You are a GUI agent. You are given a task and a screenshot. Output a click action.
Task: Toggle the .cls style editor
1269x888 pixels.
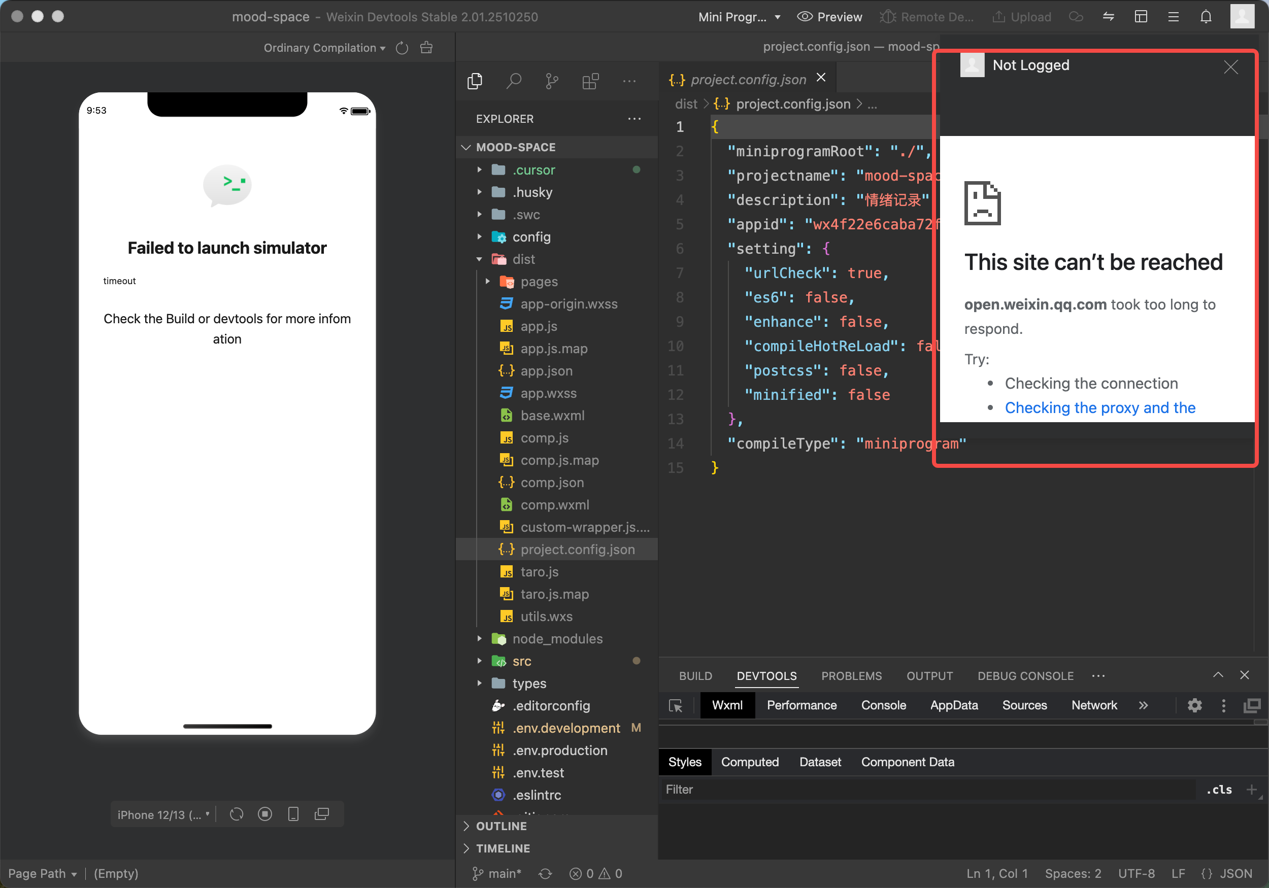(x=1219, y=790)
